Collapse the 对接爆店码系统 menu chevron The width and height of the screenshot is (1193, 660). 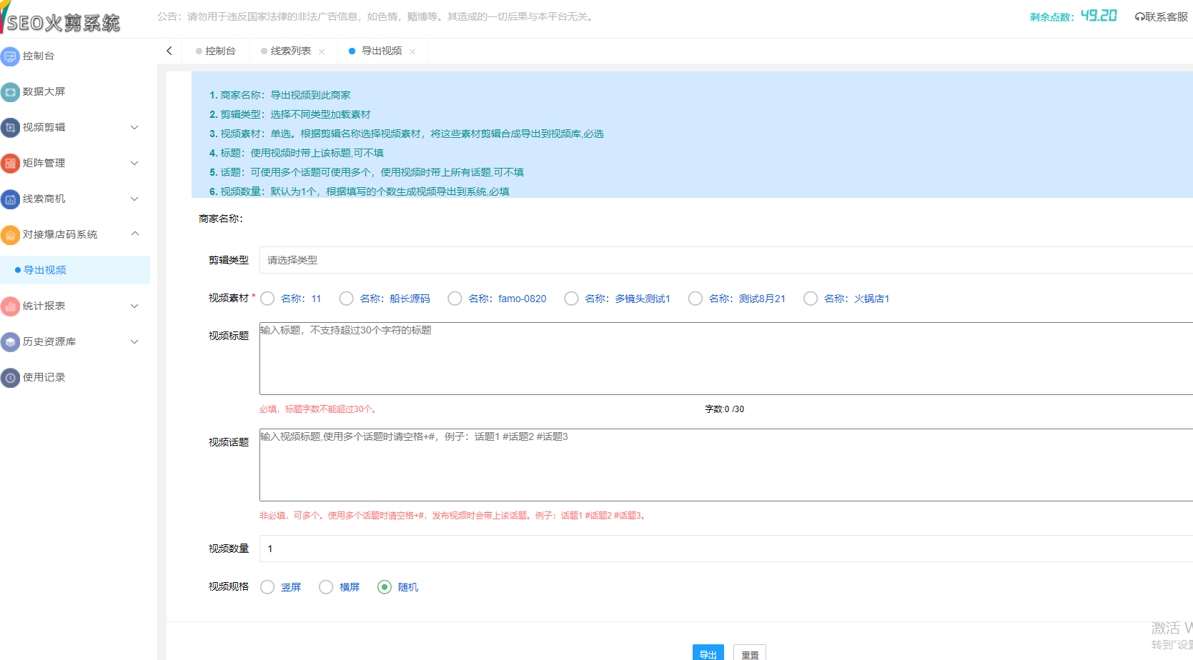(134, 234)
